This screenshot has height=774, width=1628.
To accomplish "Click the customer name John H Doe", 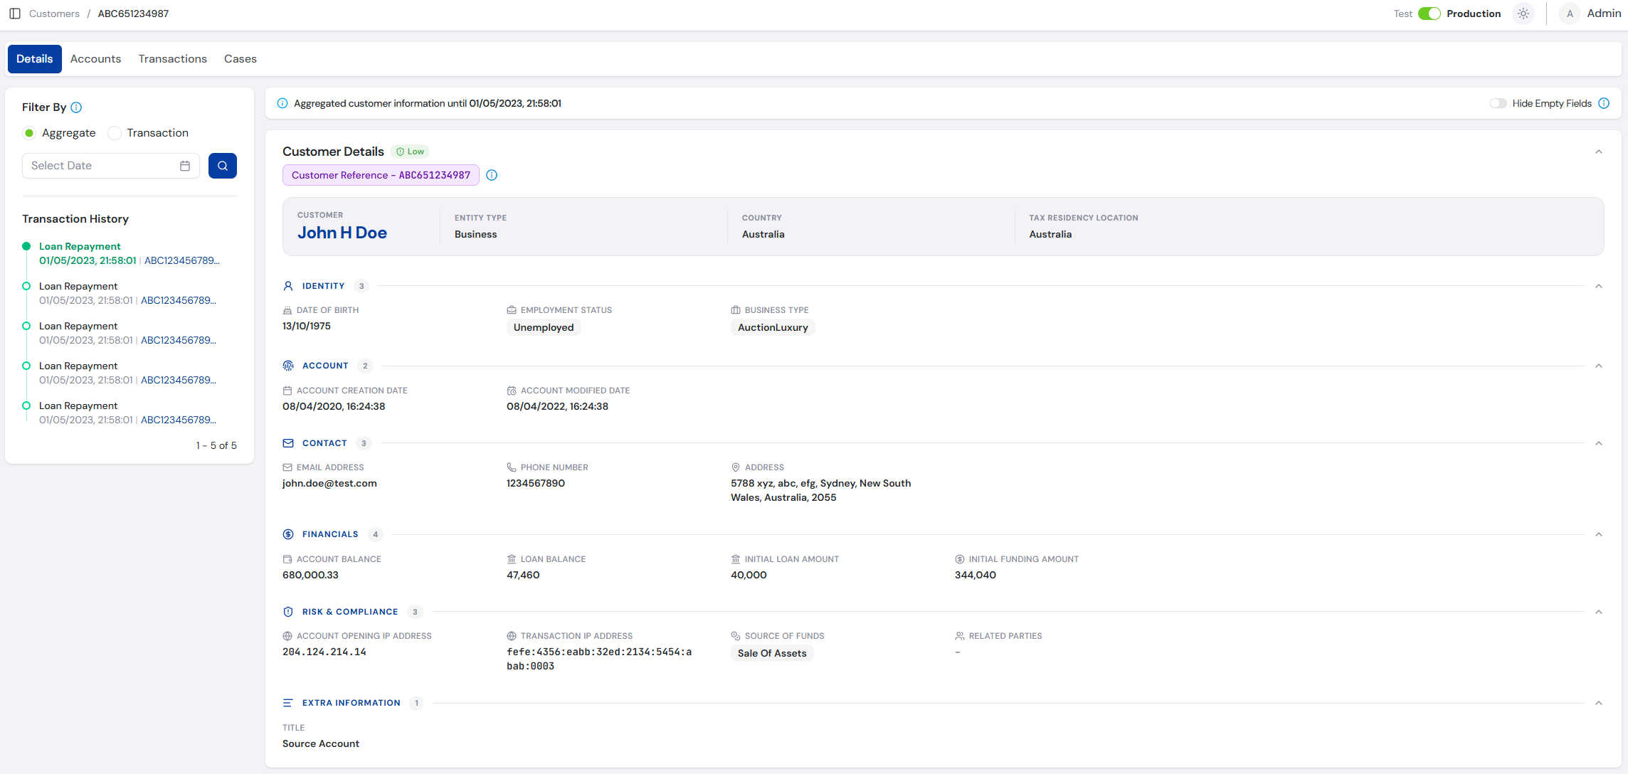I will click(x=342, y=233).
